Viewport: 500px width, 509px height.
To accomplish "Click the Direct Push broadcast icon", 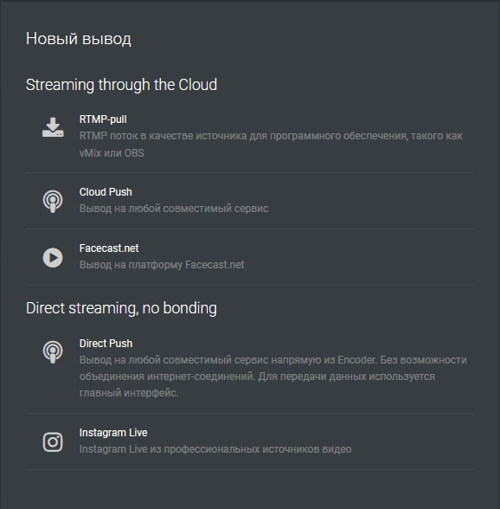I will [x=53, y=352].
